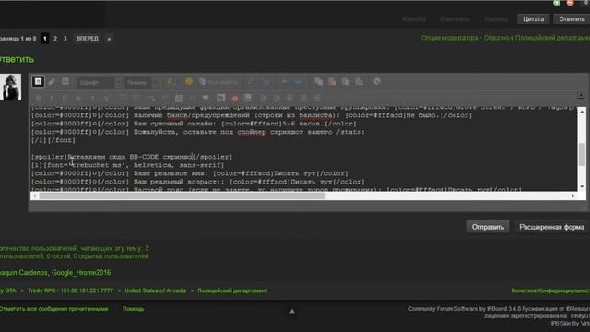Click the editor vertical scrollbar thumb
This screenshot has height=332, width=590.
tap(582, 154)
